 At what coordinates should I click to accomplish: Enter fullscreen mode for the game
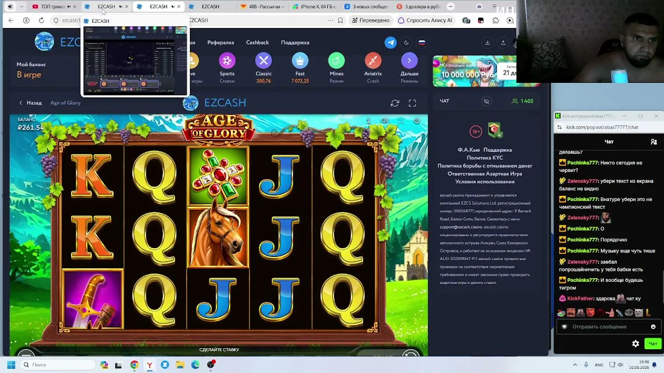tap(412, 103)
